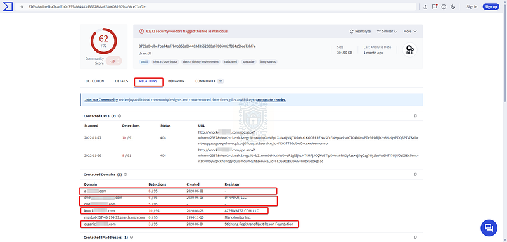The width and height of the screenshot is (507, 242).
Task: Open the VirusTotal home logo
Action: tap(8, 6)
